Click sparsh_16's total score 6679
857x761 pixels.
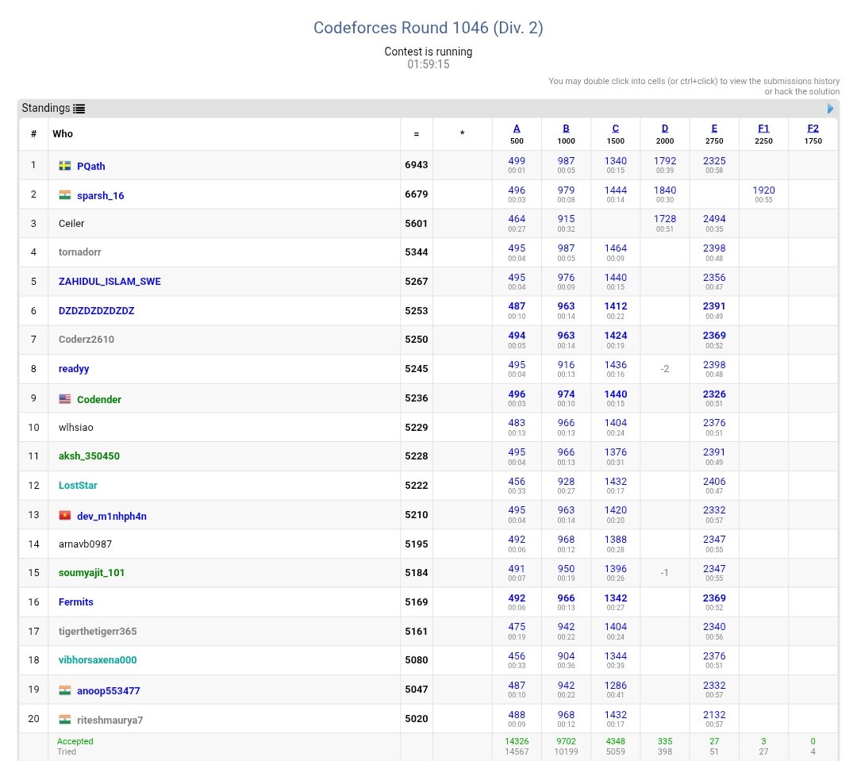417,194
